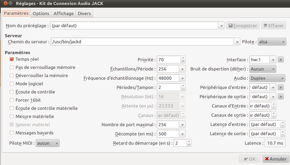290x165 pixels.
Task: Click the Latence 10.7 ms value
Action: pyautogui.click(x=275, y=143)
